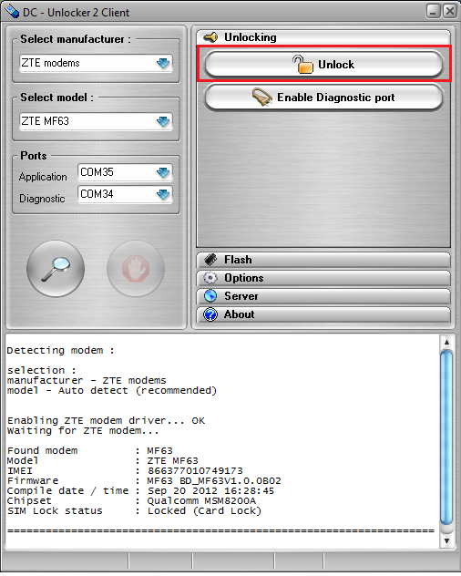Click the magnifying glass detect modem button
The height and width of the screenshot is (576, 461).
[x=56, y=269]
